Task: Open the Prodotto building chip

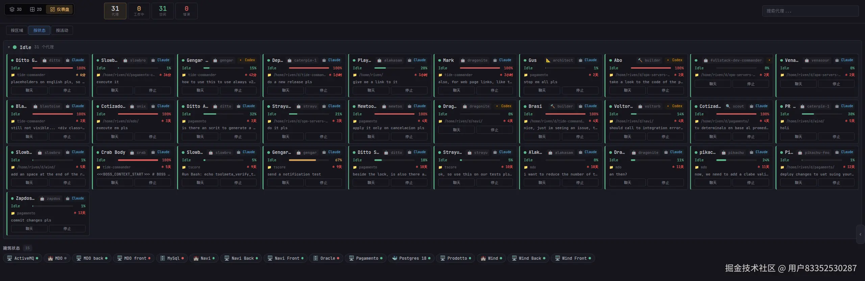Action: (455, 258)
